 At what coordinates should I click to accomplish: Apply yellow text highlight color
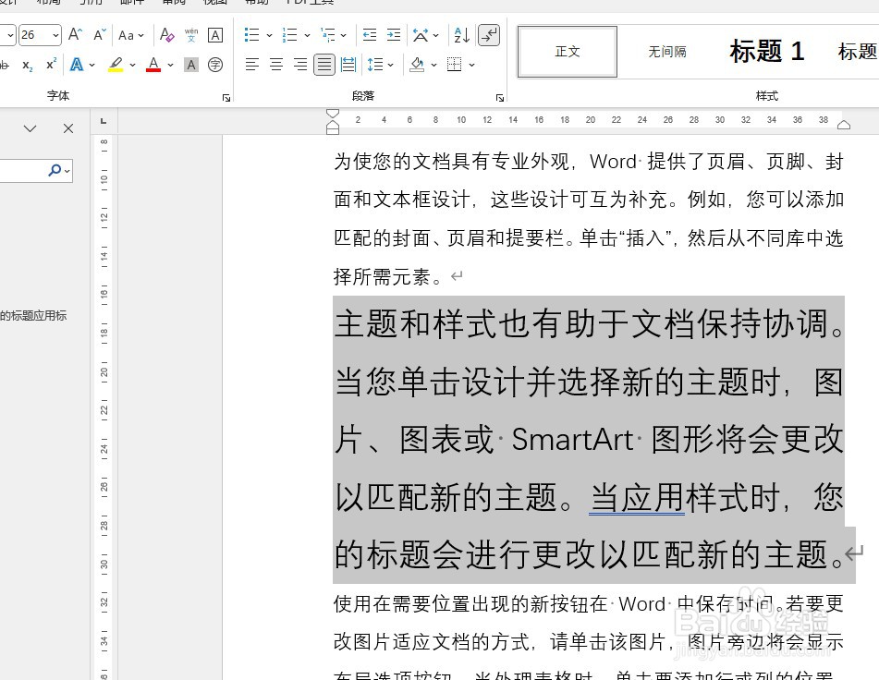pyautogui.click(x=116, y=66)
